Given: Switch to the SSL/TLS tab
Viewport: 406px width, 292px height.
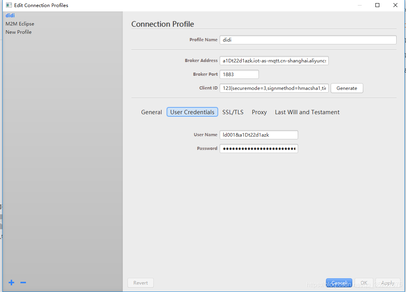Looking at the screenshot, I should 233,112.
